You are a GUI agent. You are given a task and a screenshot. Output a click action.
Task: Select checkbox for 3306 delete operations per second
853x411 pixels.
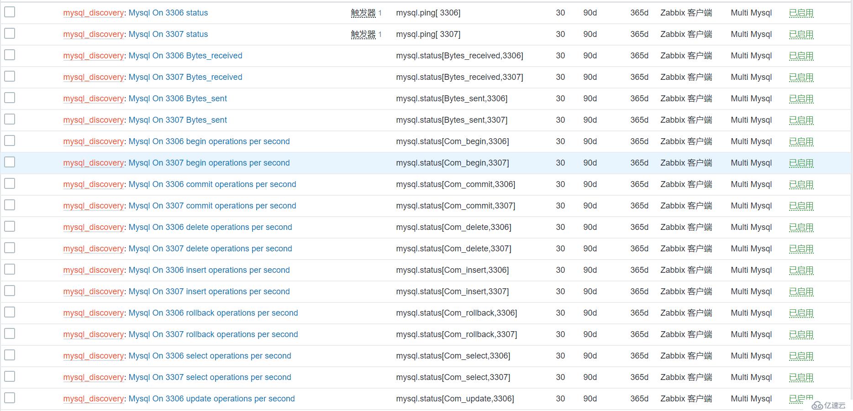[x=10, y=226]
